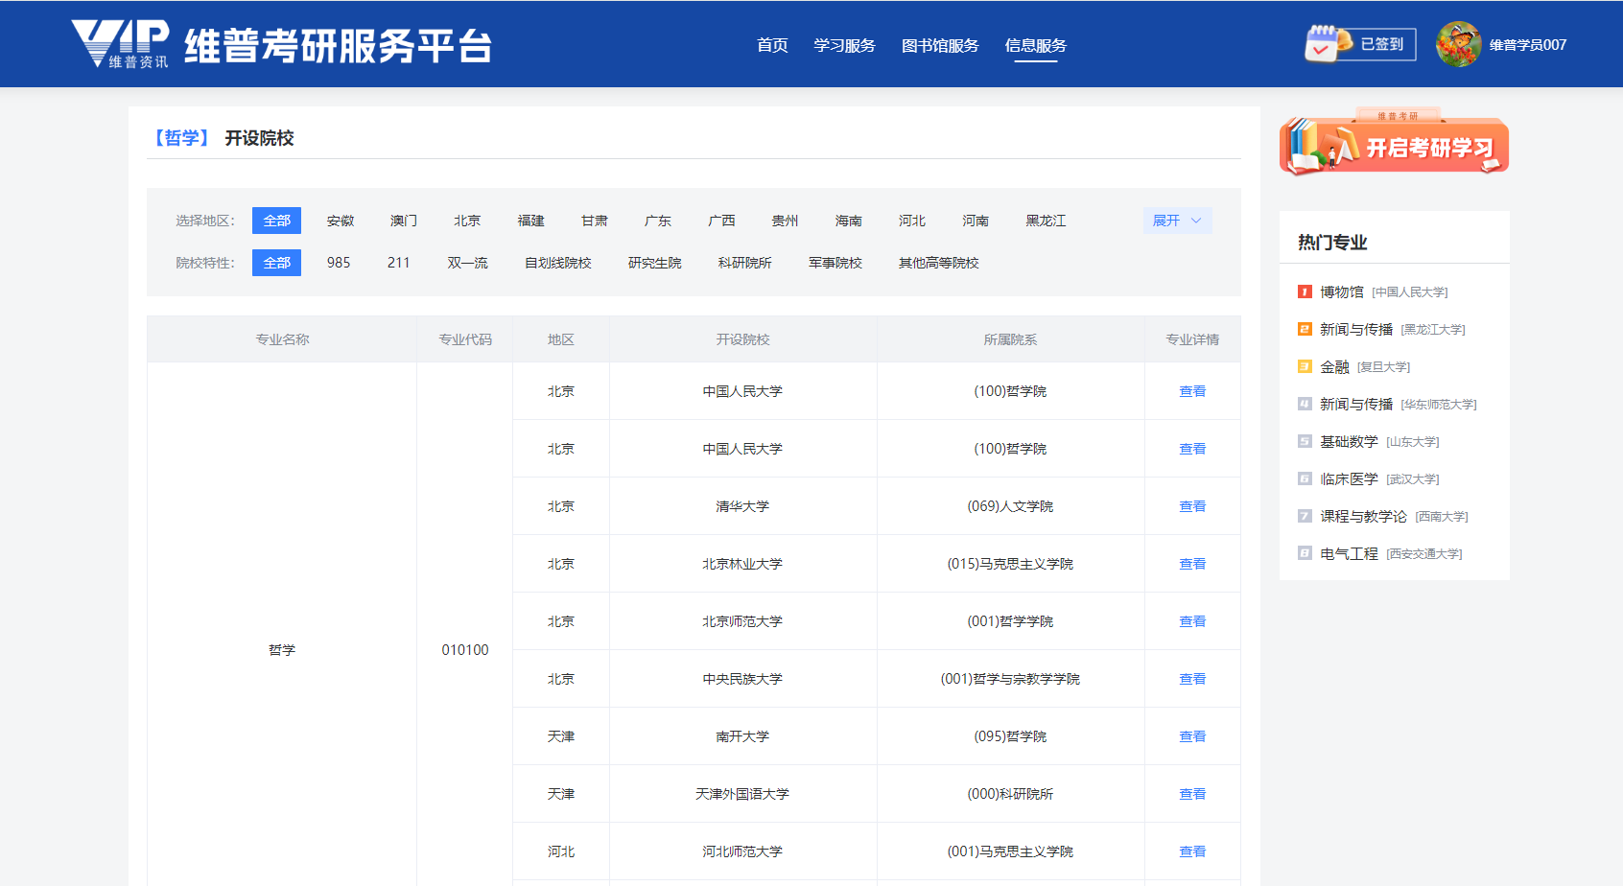Go to 首页 in top navigation
Viewport: 1623px width, 886px height.
772,45
